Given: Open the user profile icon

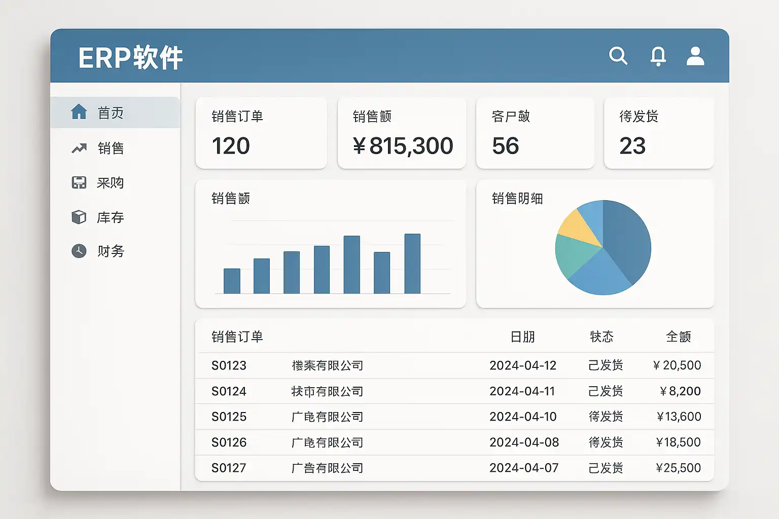Looking at the screenshot, I should click(695, 56).
